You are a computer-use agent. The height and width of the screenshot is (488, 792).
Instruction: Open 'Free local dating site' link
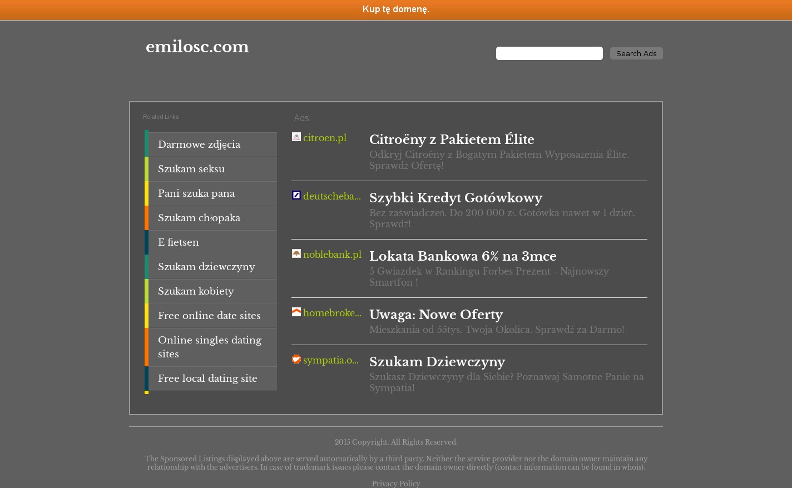pos(207,379)
